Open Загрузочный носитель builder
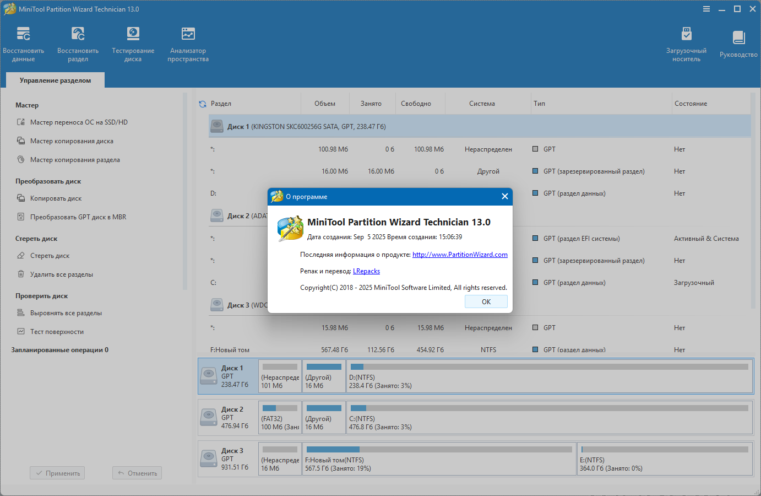Screen dimensions: 761x496 (686, 44)
